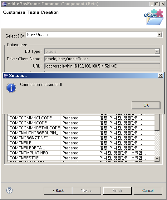This screenshot has width=167, height=200.
Task: Cancel the wizard
Action: 148,191
